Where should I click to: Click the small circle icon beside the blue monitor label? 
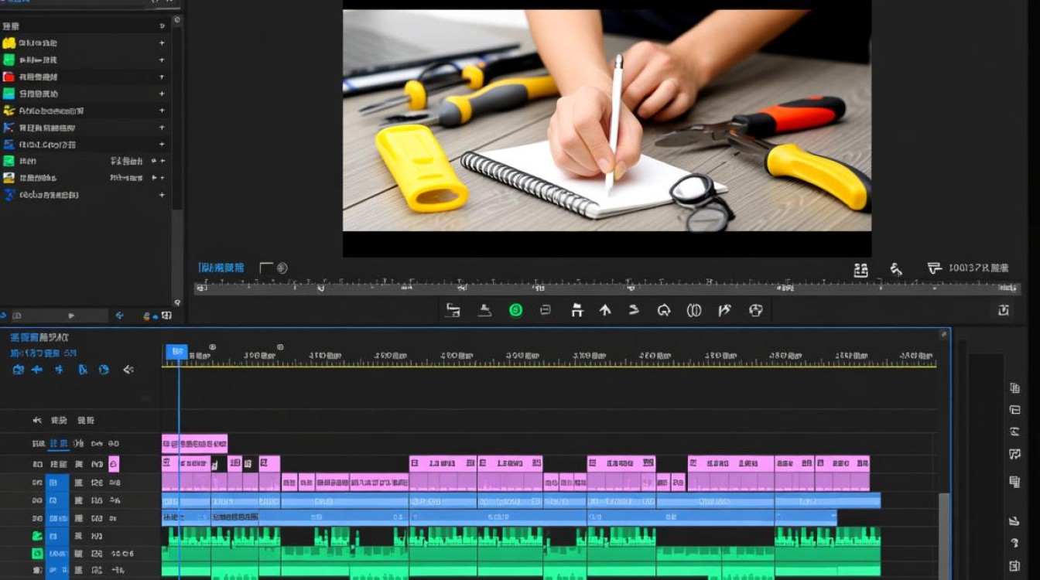point(282,268)
